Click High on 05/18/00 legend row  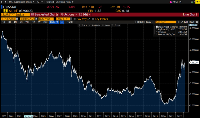pyautogui.click(x=171, y=29)
